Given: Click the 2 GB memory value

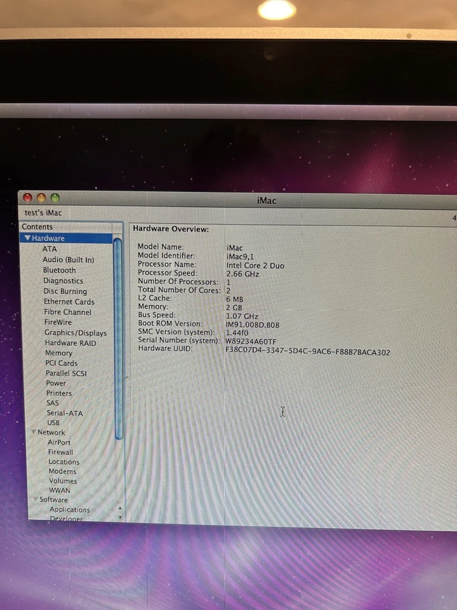Looking at the screenshot, I should 234,308.
